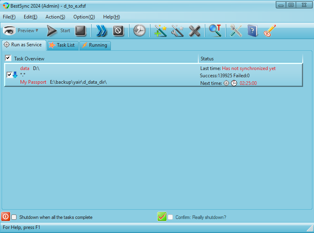The height and width of the screenshot is (233, 314).
Task: Click the blue down-arrow sync direction icon
Action: point(15,75)
